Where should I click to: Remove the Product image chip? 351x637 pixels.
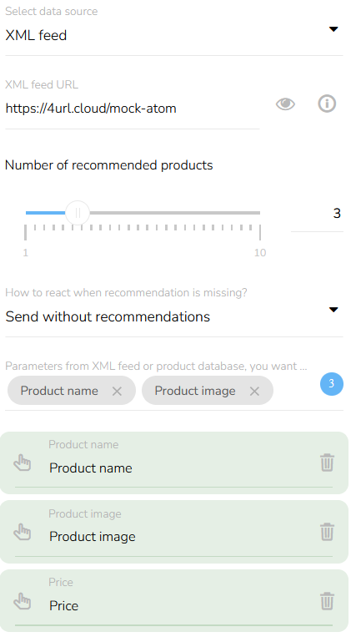(254, 392)
